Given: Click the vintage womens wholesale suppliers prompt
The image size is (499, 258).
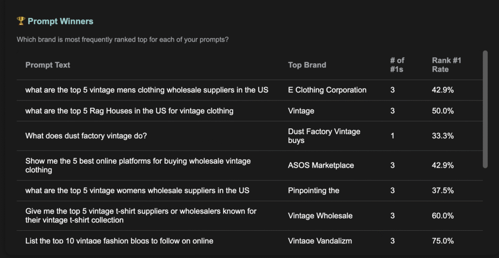Looking at the screenshot, I should [137, 190].
